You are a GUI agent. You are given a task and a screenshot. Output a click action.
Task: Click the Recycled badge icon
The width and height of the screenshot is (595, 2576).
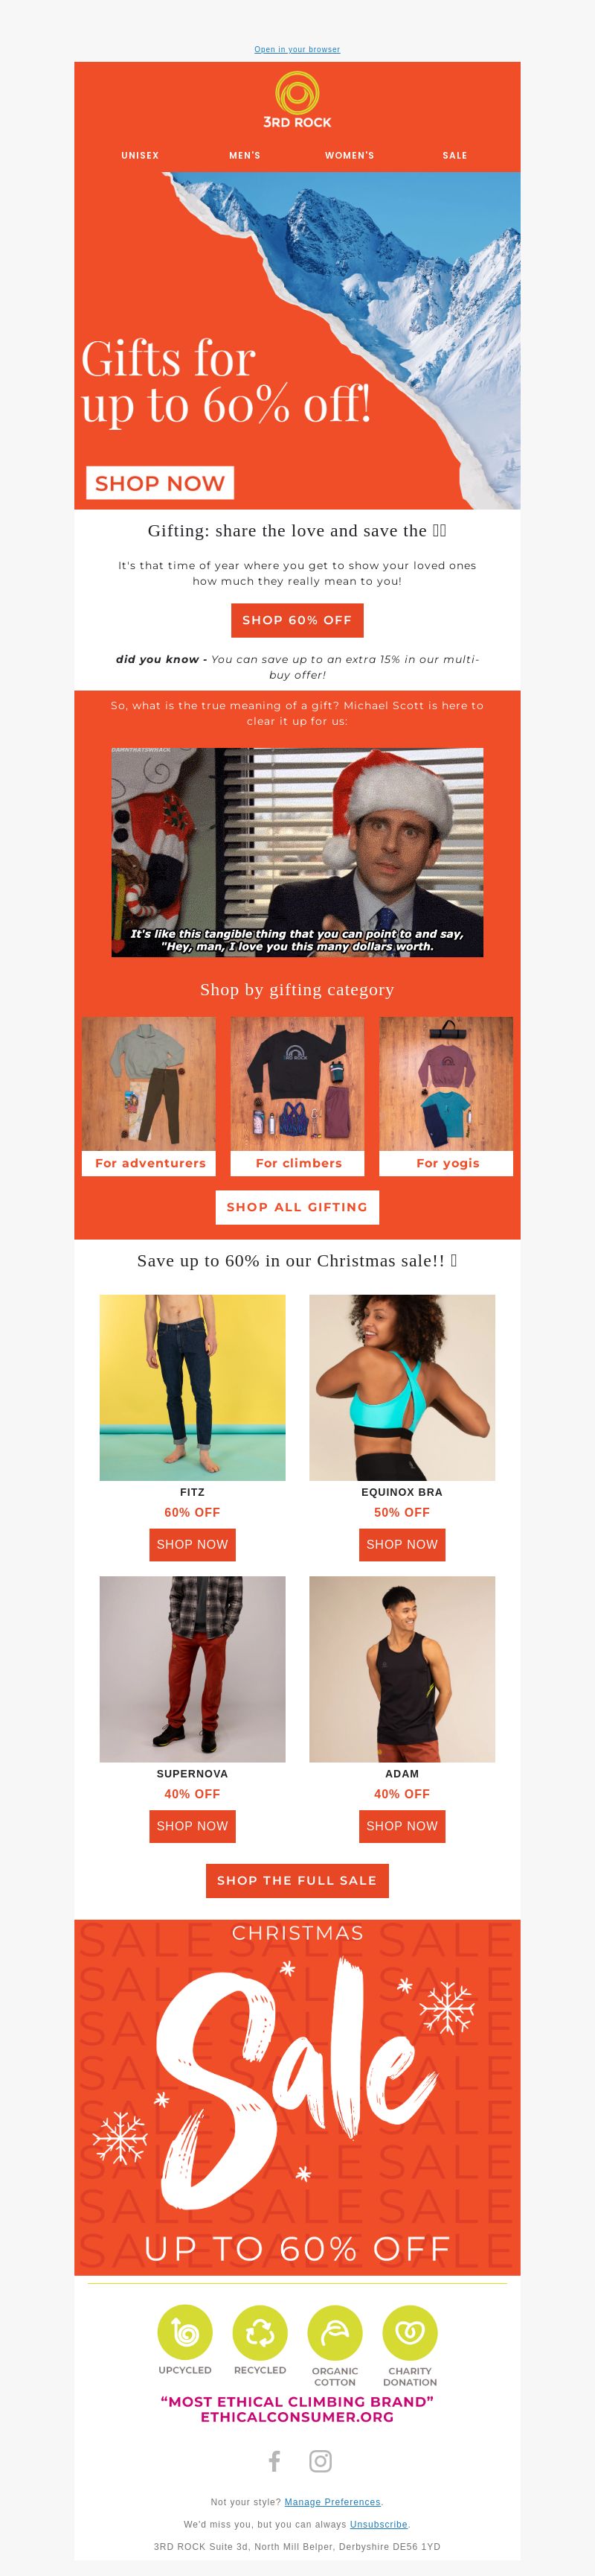(260, 2332)
